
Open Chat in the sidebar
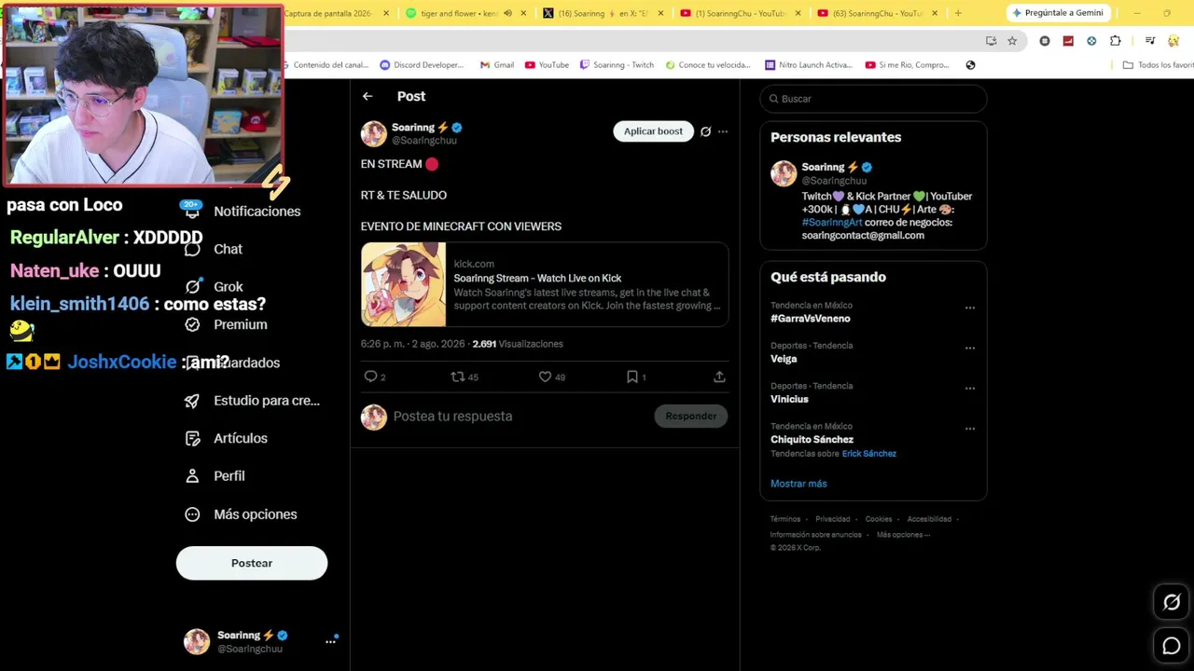click(x=214, y=249)
